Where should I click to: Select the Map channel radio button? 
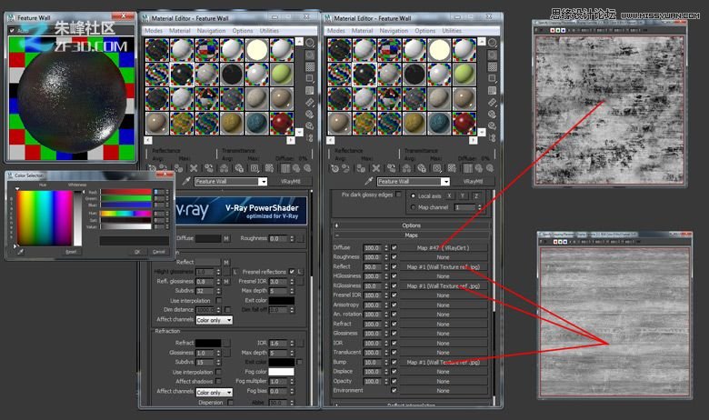[413, 207]
